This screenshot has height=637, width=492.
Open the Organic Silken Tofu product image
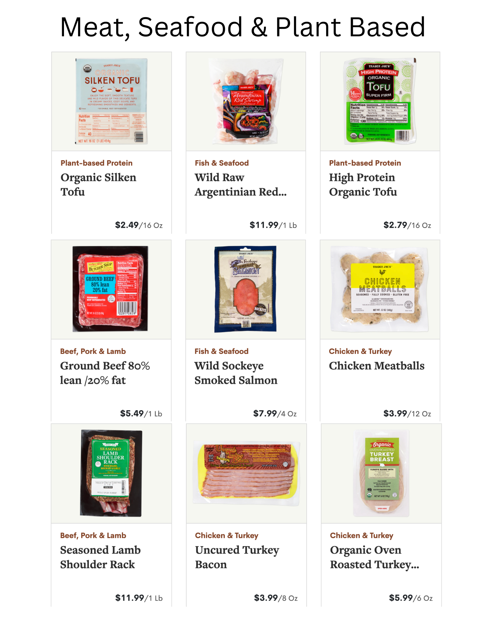pyautogui.click(x=111, y=101)
